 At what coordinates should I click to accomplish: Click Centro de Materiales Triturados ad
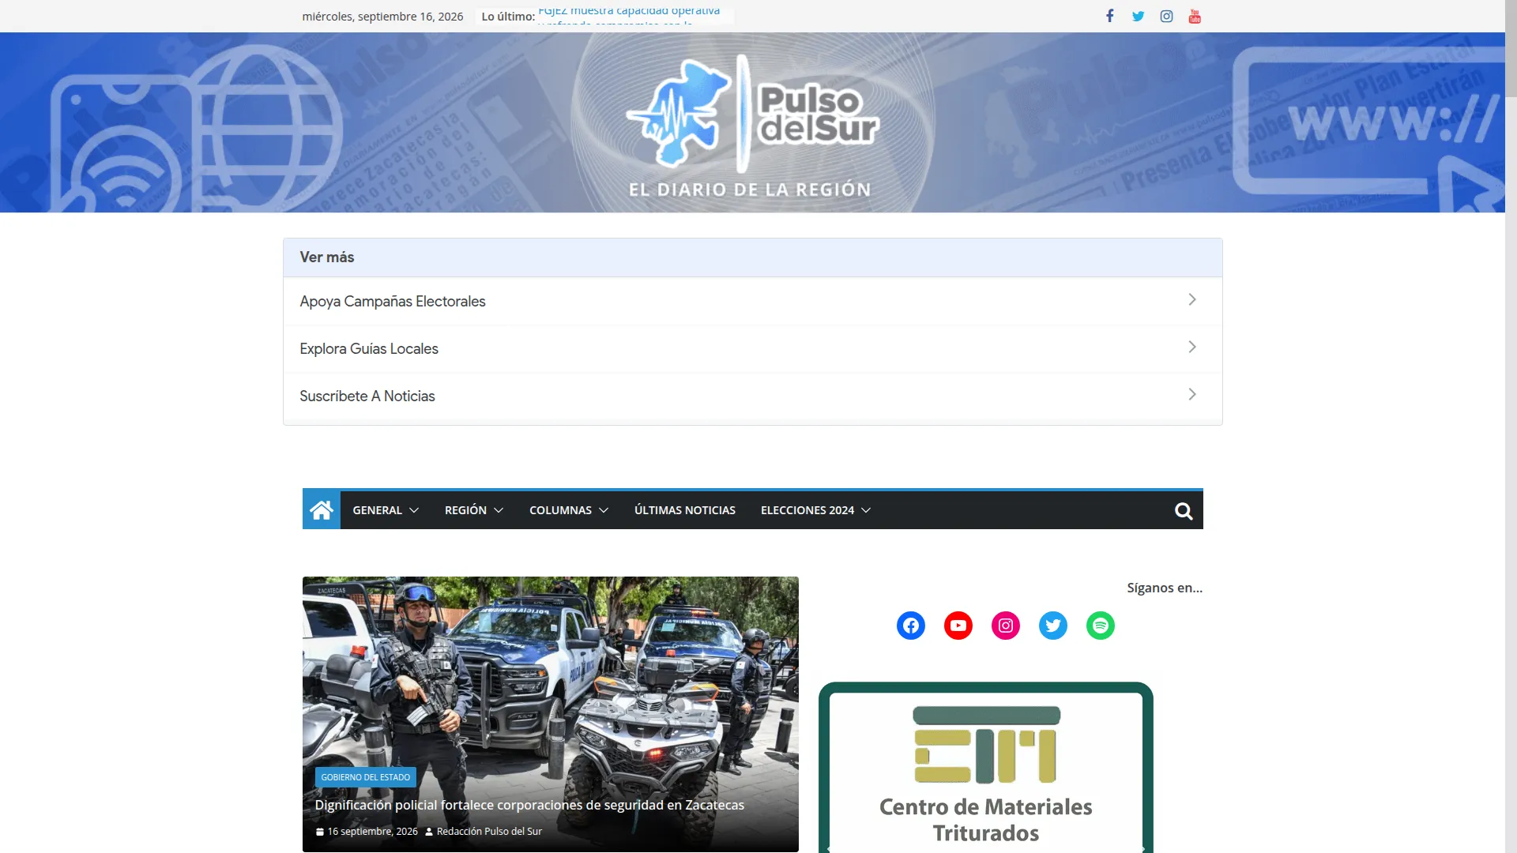pos(985,768)
